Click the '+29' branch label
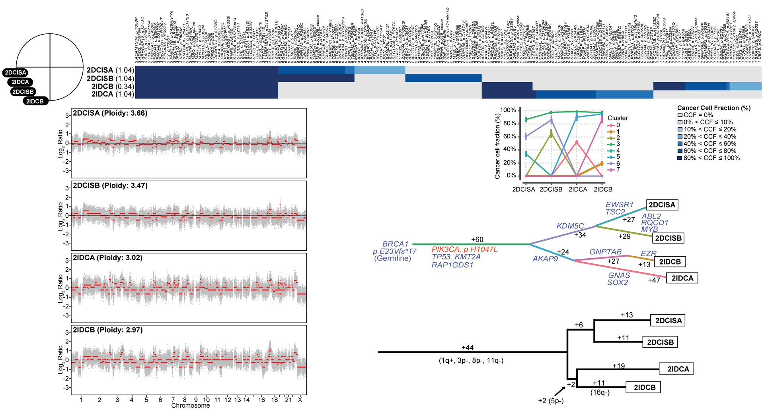The height and width of the screenshot is (410, 764). point(624,236)
